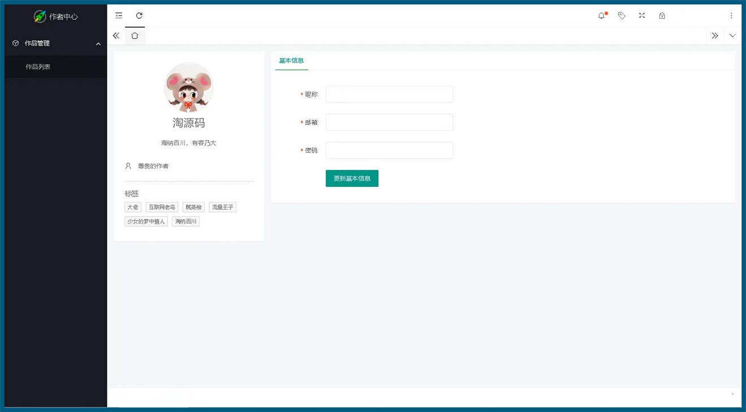Click the refresh icon in the top bar
Image resolution: width=746 pixels, height=412 pixels.
click(139, 16)
